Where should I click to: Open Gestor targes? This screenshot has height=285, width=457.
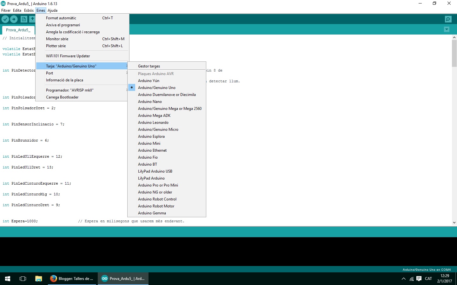click(x=167, y=66)
